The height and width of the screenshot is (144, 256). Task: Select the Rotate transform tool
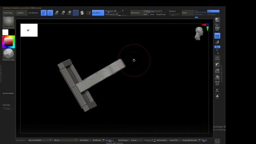[x=69, y=13]
